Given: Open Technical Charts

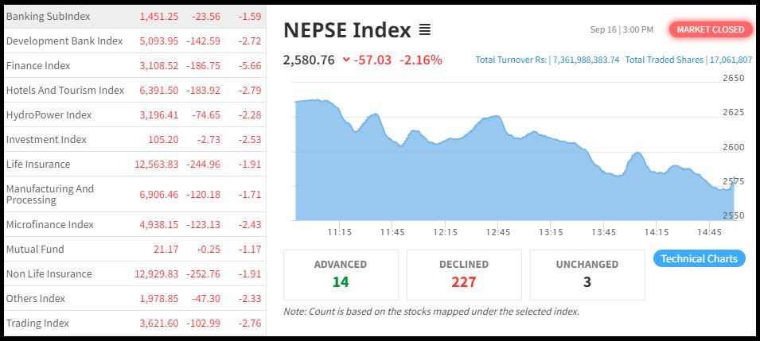Looking at the screenshot, I should click(x=699, y=258).
